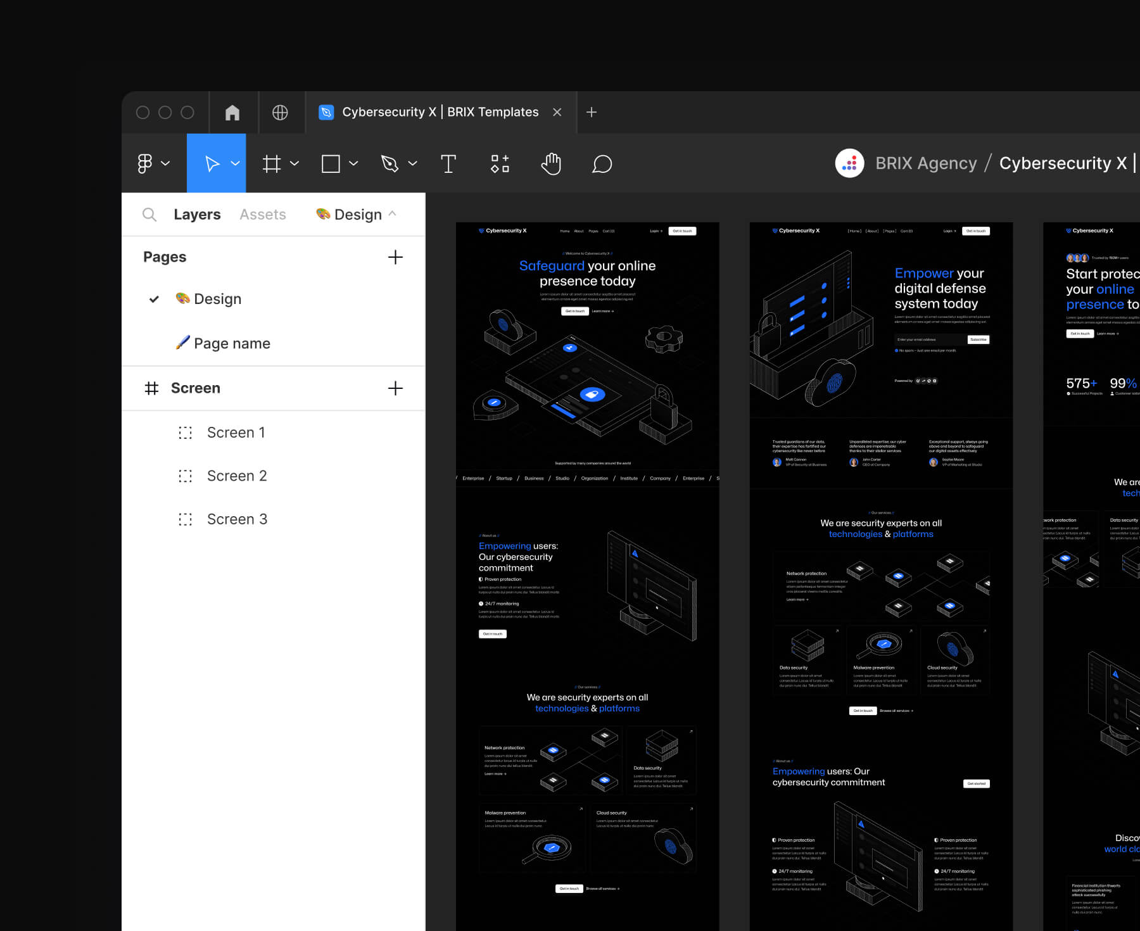1140x931 pixels.
Task: Click the search icon in the Layers panel
Action: 149,214
